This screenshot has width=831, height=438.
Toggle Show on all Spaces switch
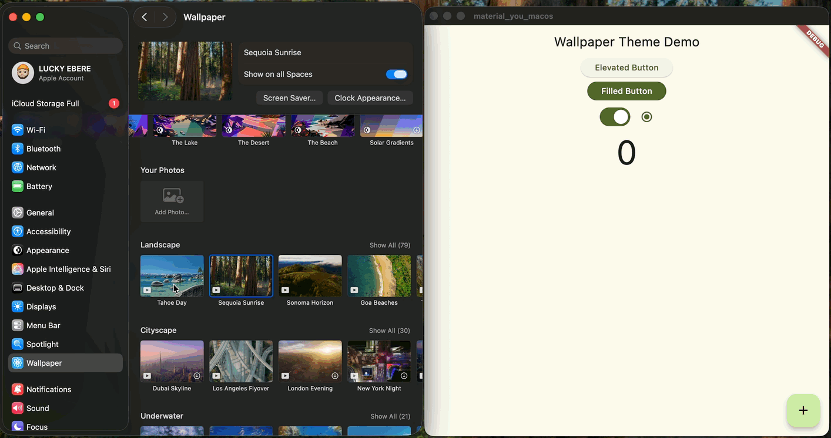[x=397, y=74]
